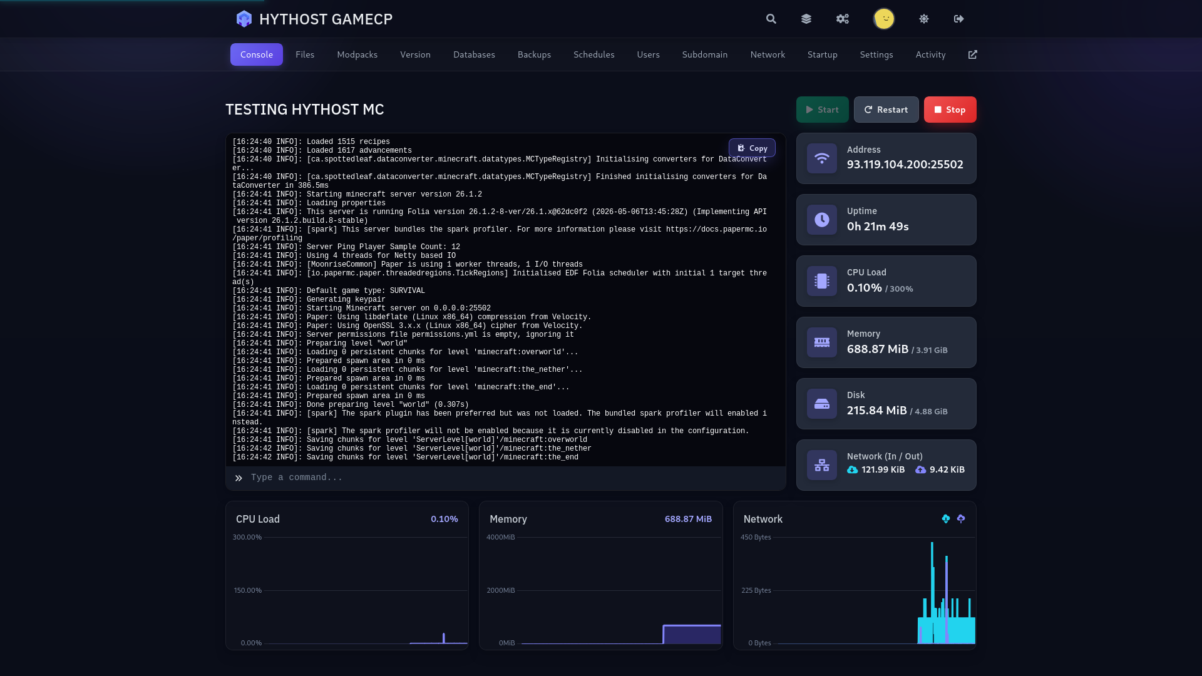Screen dimensions: 1202x676
Task: Copy the console output
Action: tap(752, 148)
